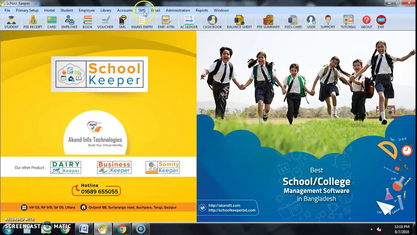Open the Hostel menu
The height and width of the screenshot is (235, 417).
tap(50, 10)
